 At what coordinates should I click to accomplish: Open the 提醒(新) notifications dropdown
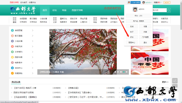tap(157, 2)
